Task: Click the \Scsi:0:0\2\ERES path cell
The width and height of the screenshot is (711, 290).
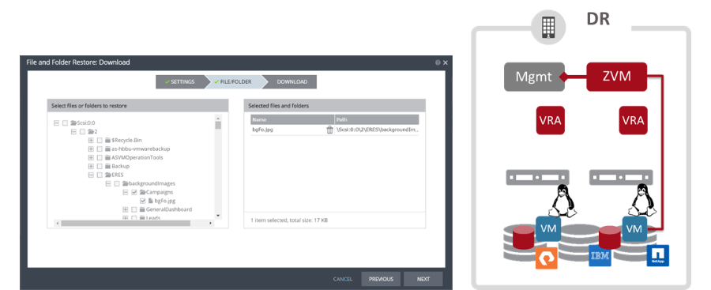Action: (377, 130)
